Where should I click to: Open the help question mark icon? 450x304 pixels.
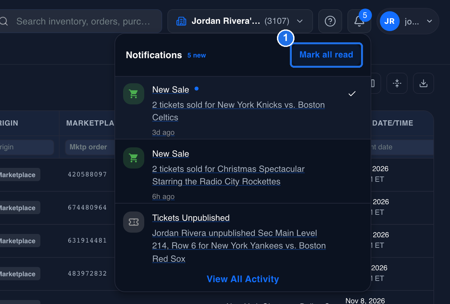click(330, 21)
